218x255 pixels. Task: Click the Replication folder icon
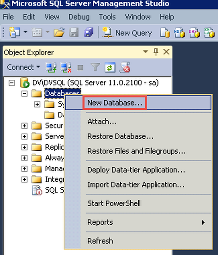37,147
